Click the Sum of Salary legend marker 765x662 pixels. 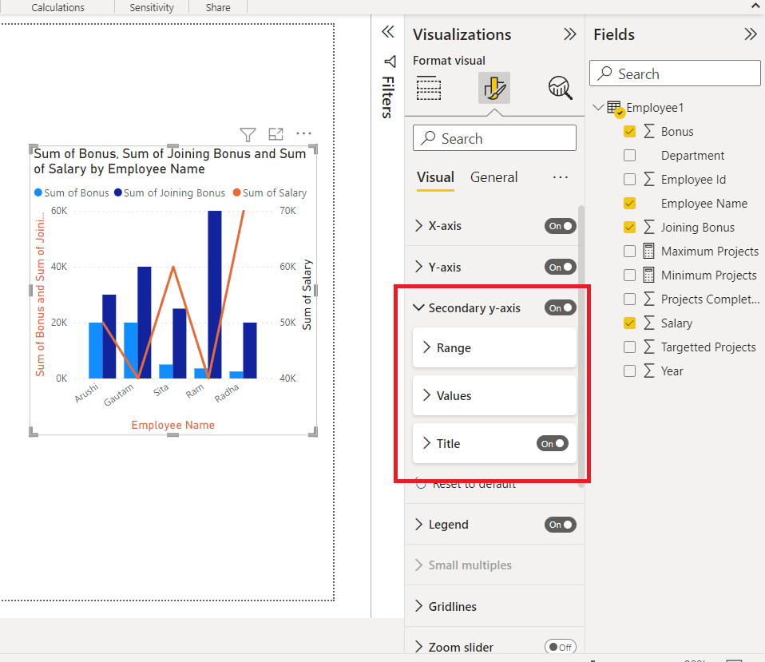(x=237, y=192)
